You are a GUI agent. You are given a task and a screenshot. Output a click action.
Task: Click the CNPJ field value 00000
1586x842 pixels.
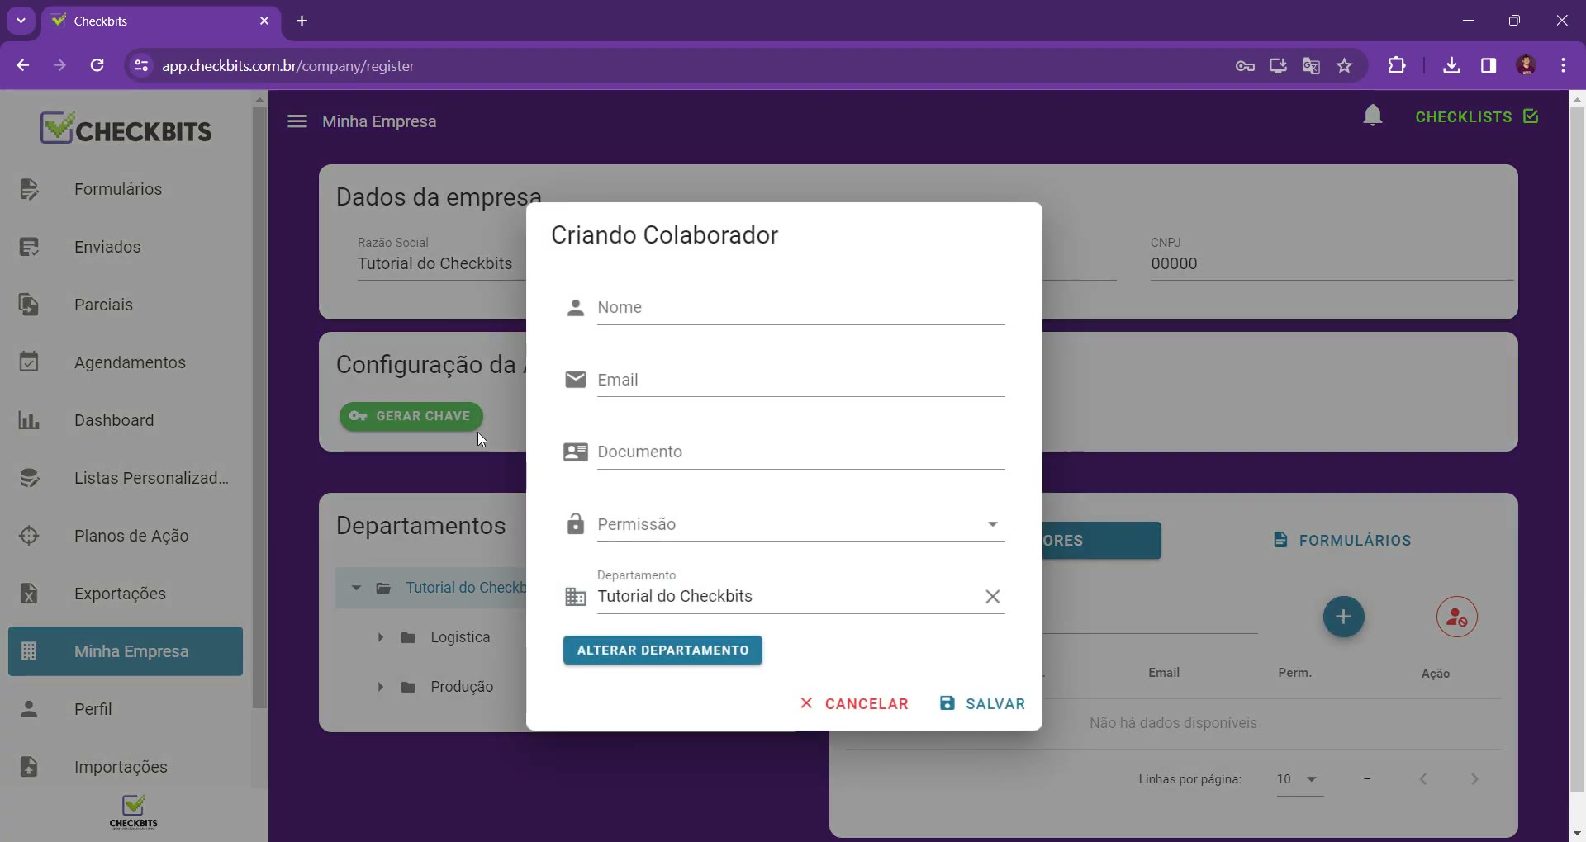pos(1174,263)
